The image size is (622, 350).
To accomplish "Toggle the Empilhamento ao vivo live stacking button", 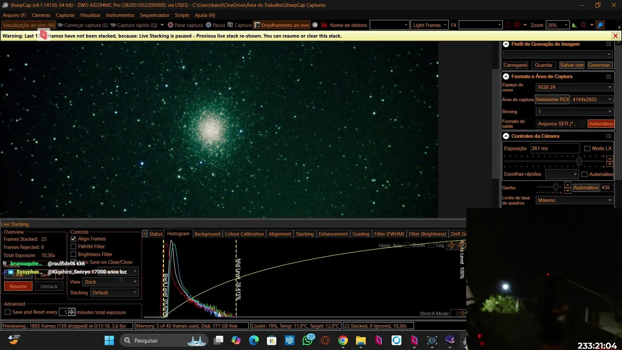I will click(x=282, y=25).
